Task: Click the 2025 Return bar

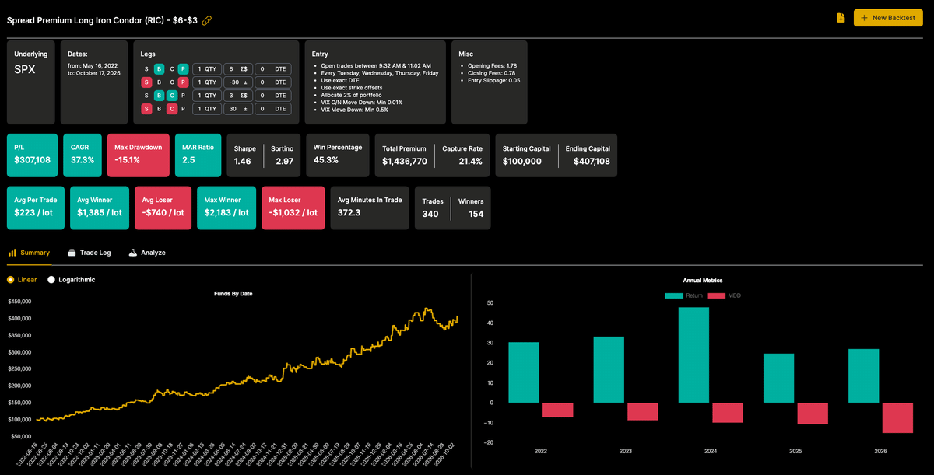Action: tap(778, 379)
